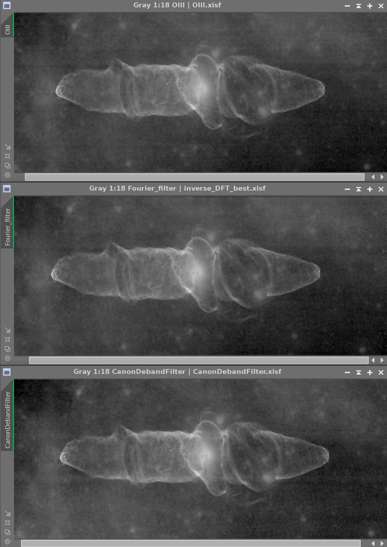Image resolution: width=387 pixels, height=547 pixels.
Task: Shade the OIII window with up-arrow icon
Action: coord(359,6)
